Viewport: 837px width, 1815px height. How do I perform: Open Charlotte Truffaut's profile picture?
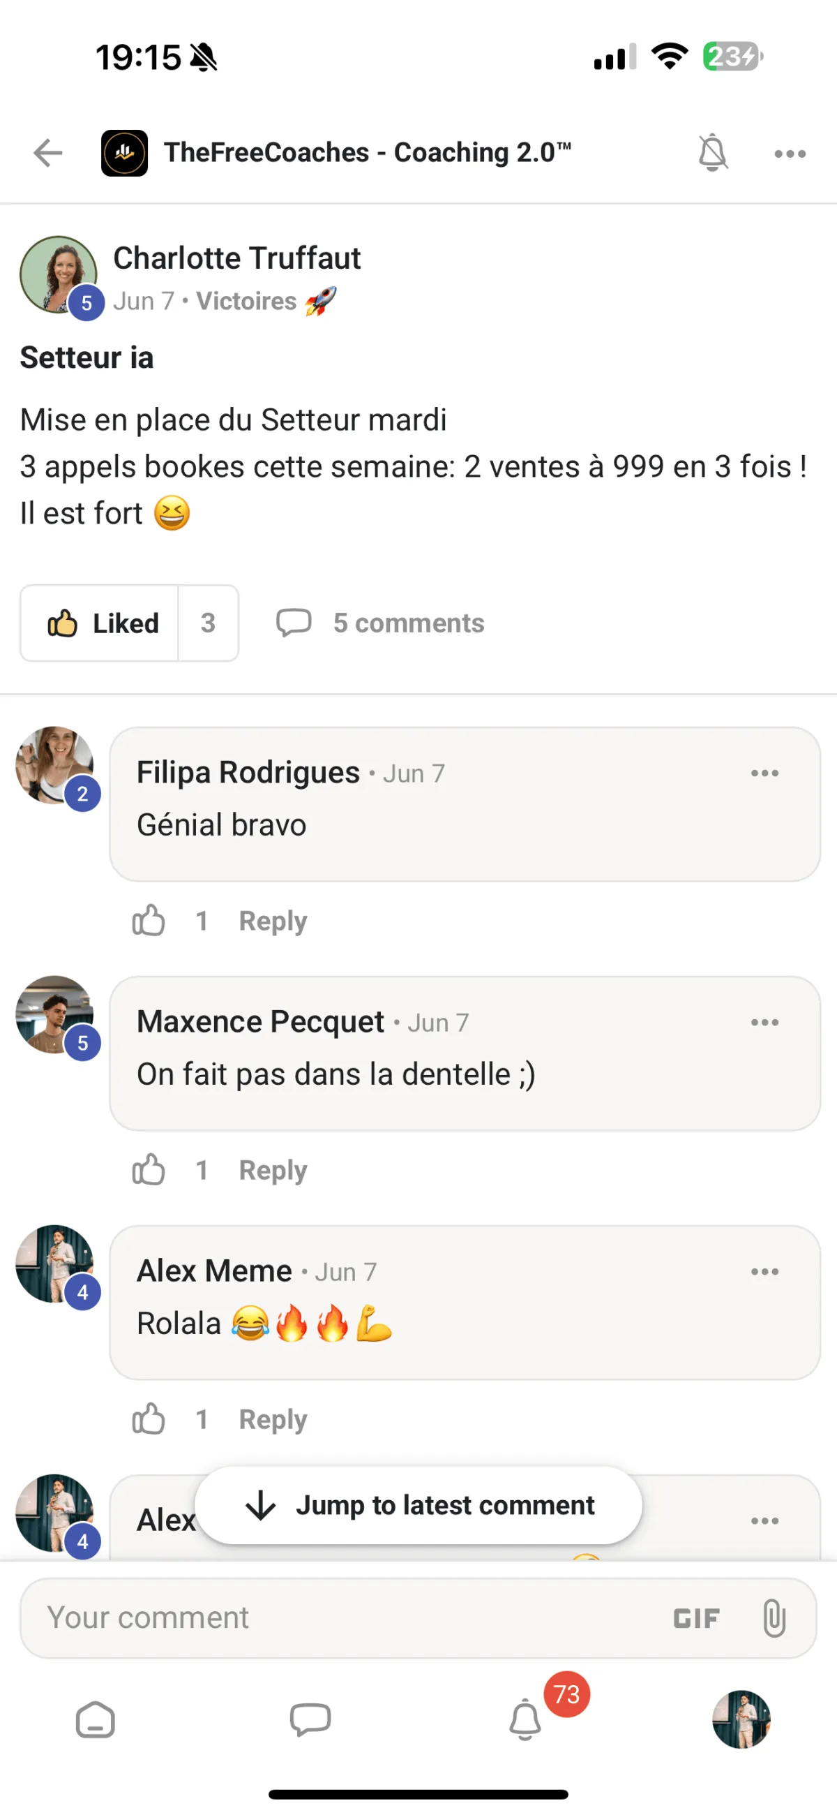click(58, 274)
